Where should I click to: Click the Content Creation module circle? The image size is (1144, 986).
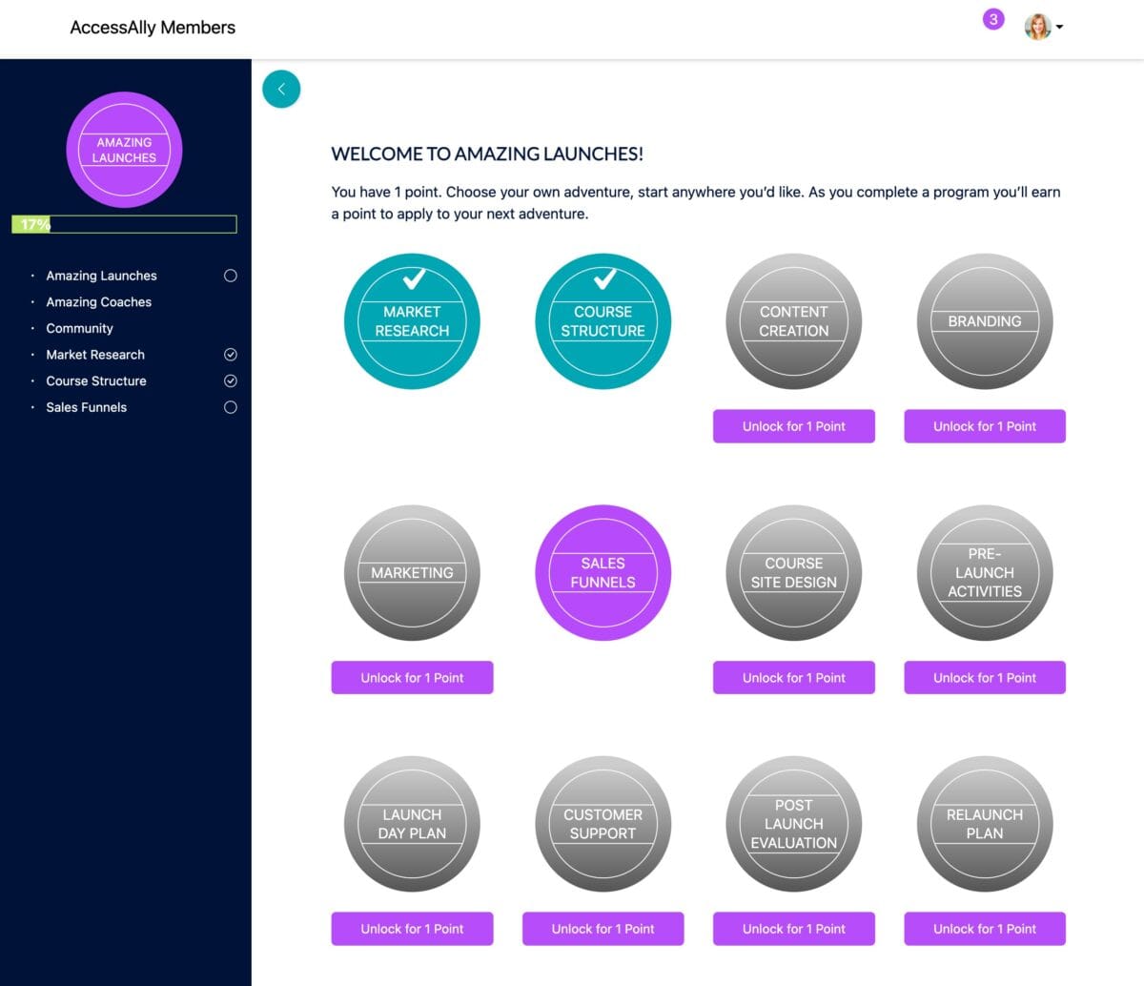point(793,321)
